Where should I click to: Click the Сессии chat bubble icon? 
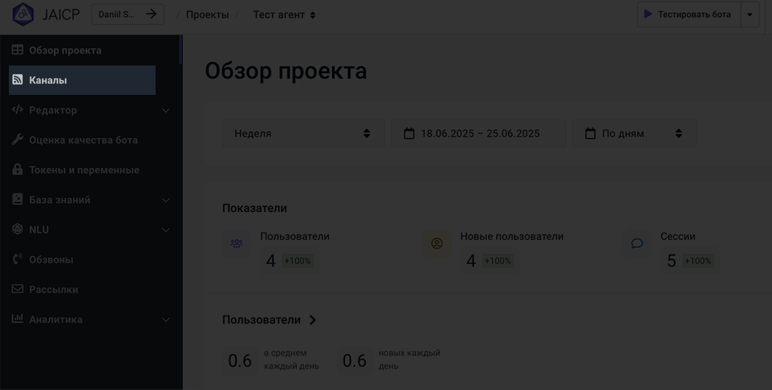click(x=637, y=244)
